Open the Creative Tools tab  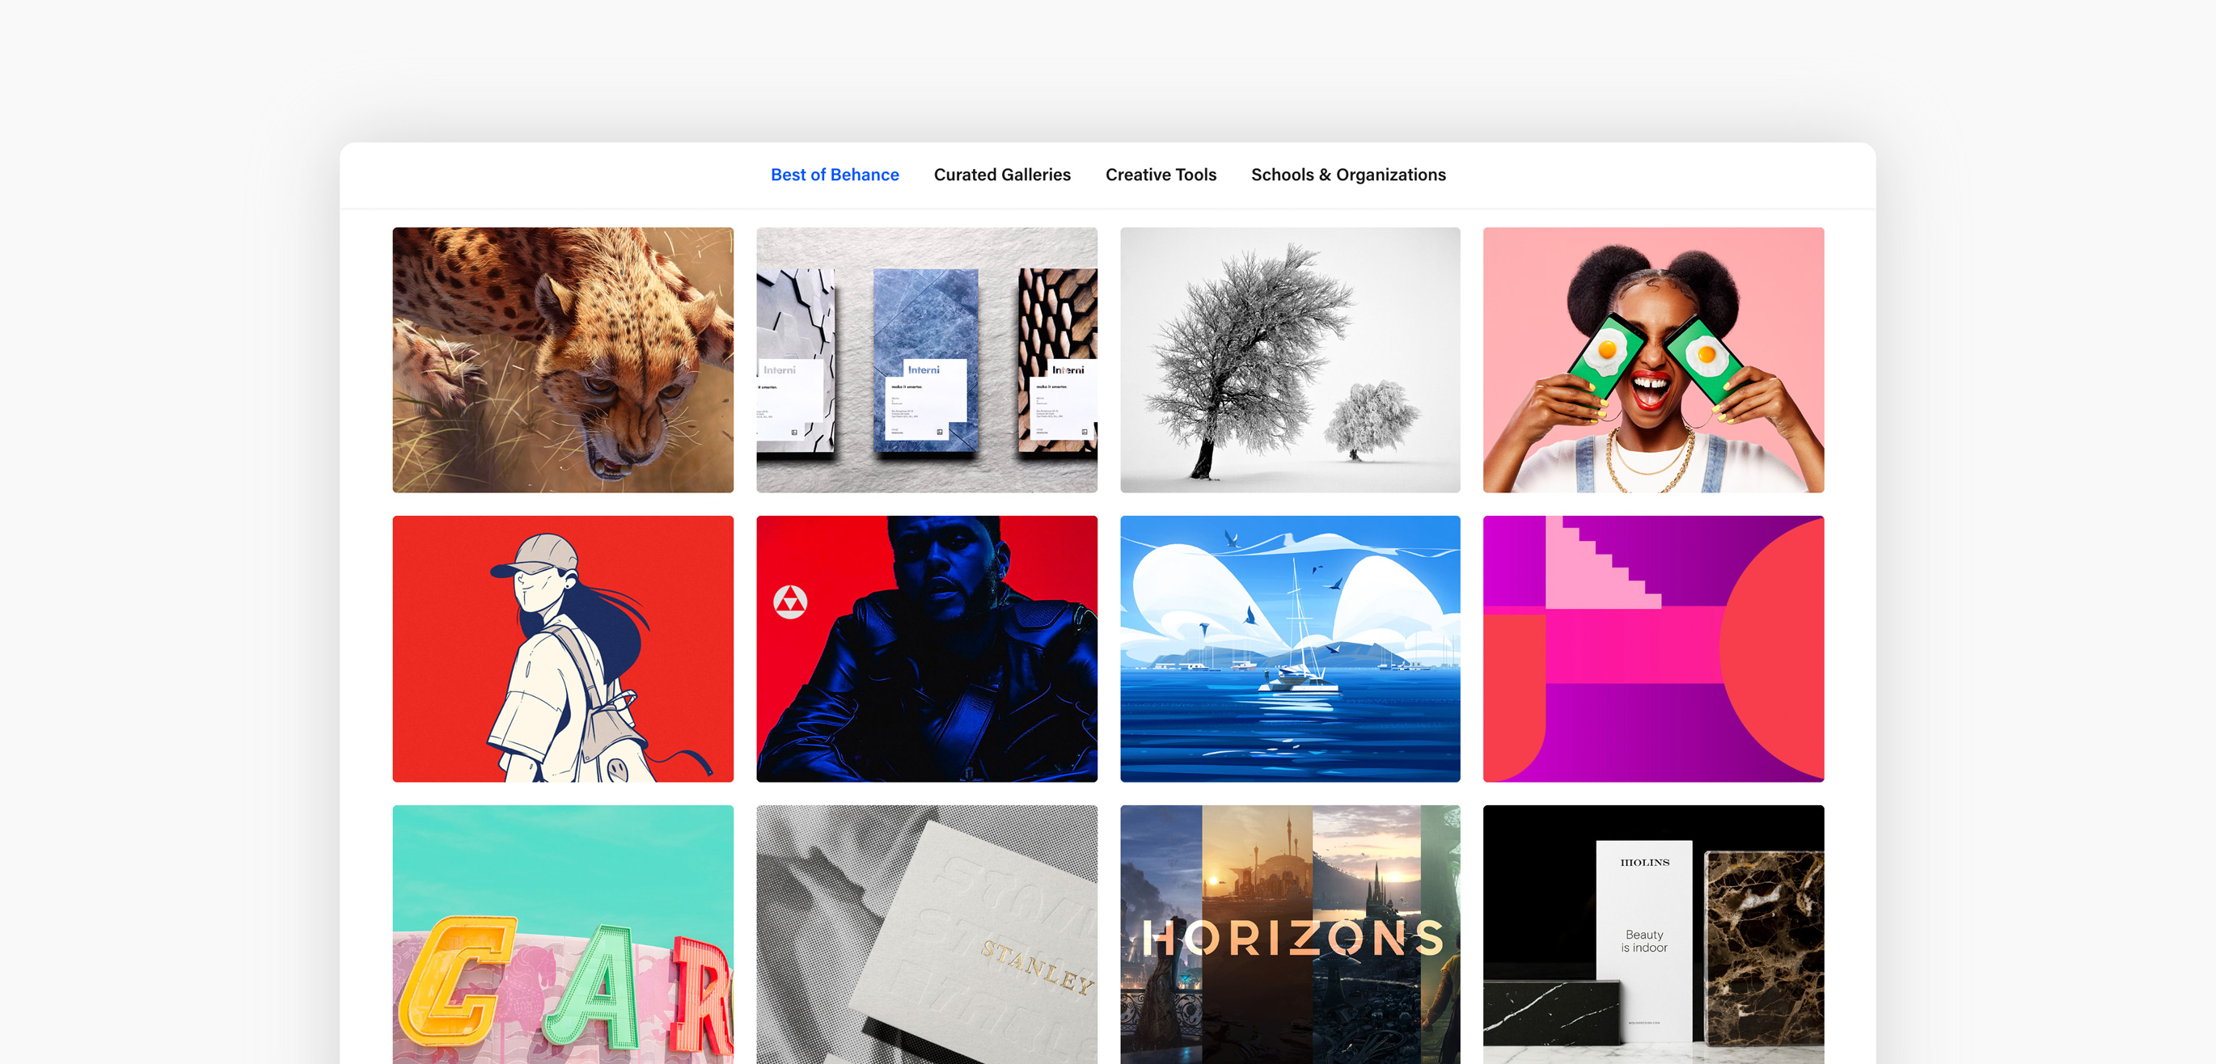1161,175
